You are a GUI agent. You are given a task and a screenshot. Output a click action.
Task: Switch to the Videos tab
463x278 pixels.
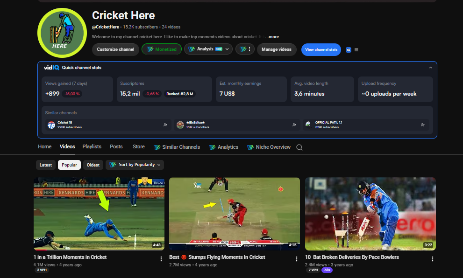point(67,146)
